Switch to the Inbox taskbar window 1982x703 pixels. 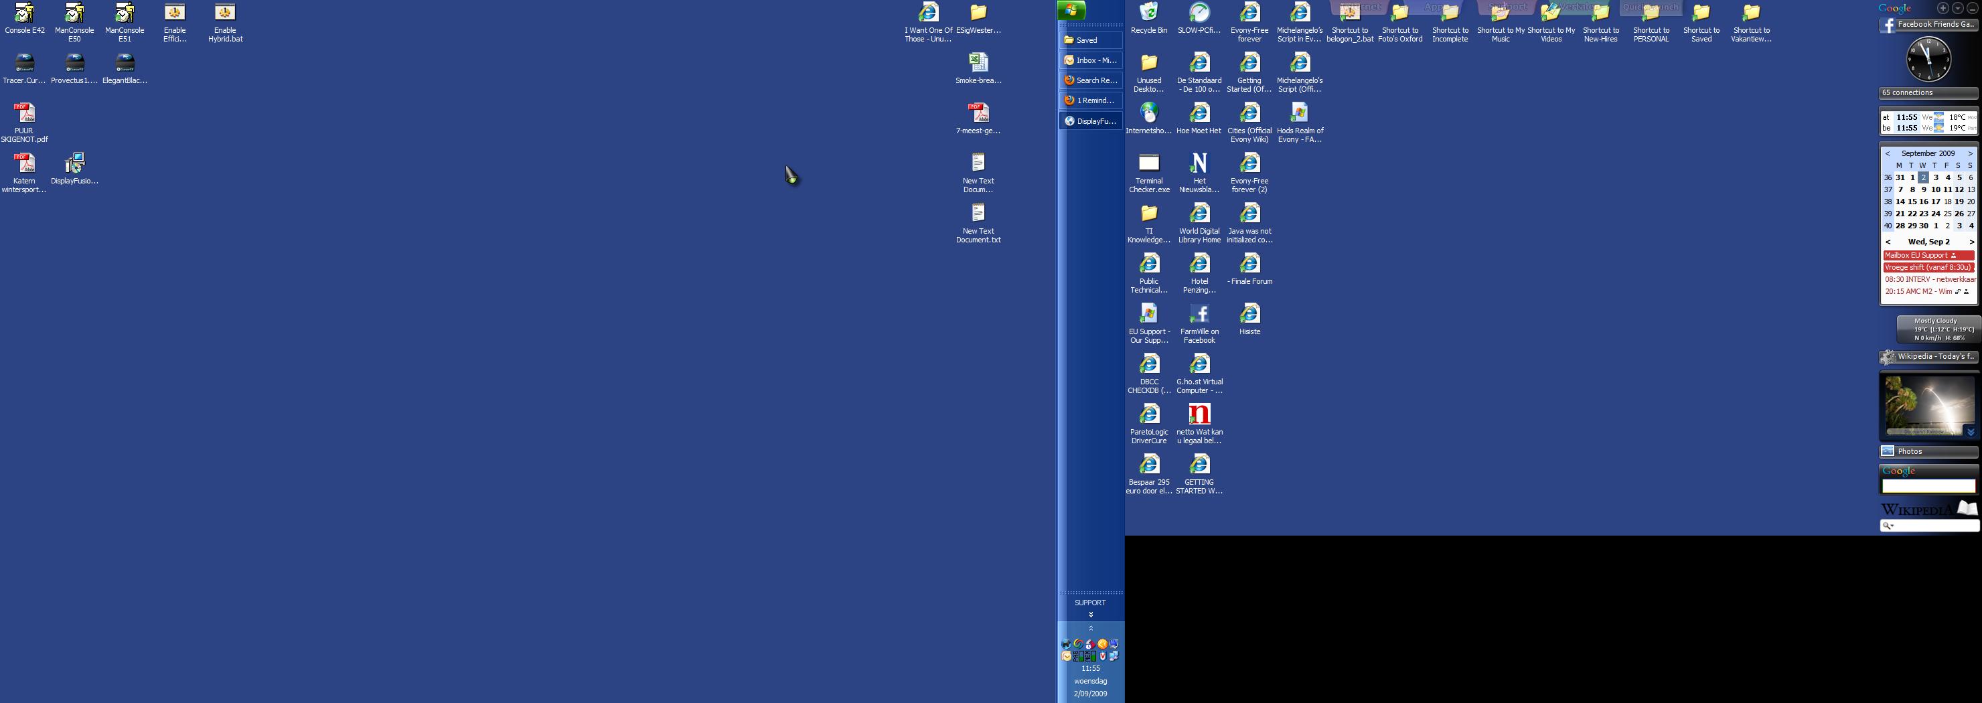tap(1090, 60)
